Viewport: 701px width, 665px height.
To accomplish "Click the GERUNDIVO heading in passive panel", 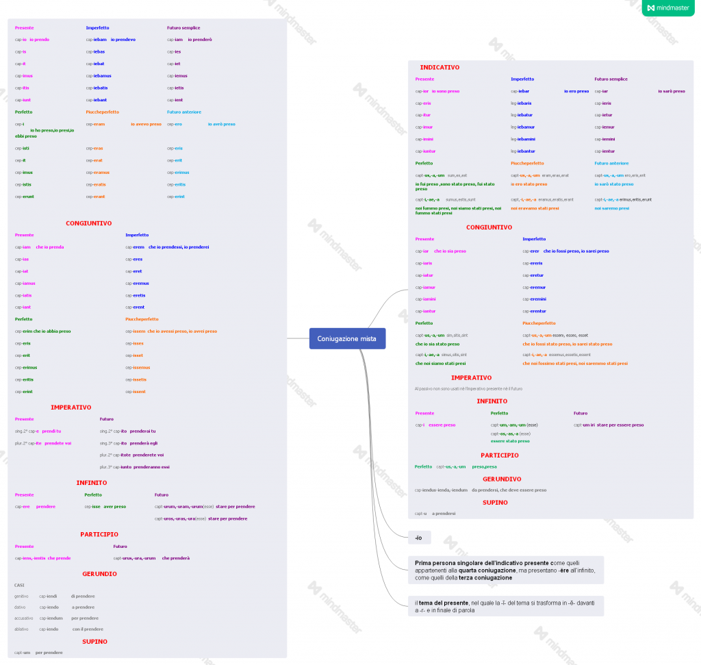I will [502, 479].
